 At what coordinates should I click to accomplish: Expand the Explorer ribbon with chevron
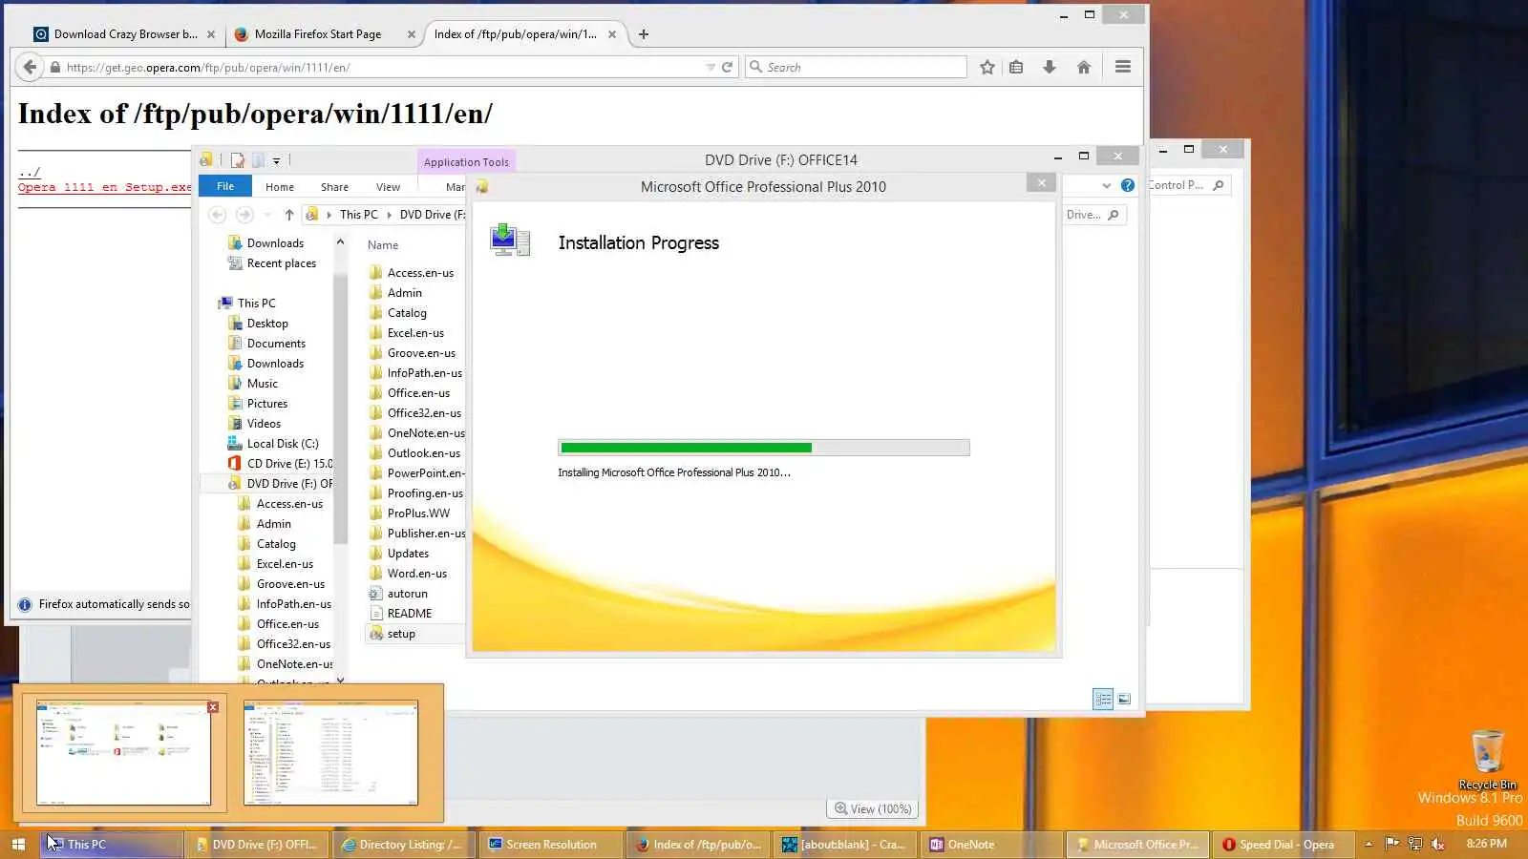(1106, 186)
